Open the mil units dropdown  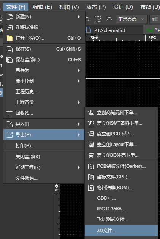click(155, 19)
